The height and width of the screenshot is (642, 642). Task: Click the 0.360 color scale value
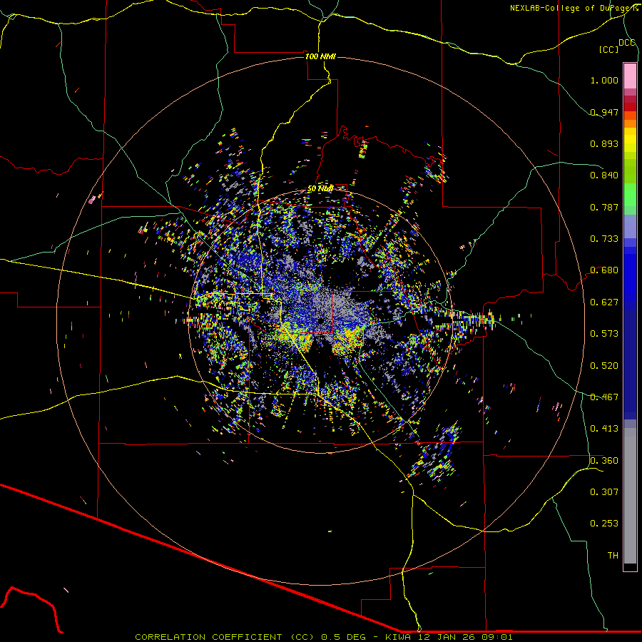pos(604,461)
